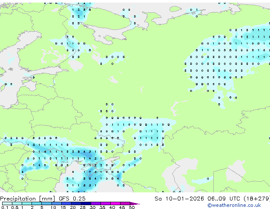Select the 15–20 mm legend swatch
The width and height of the screenshot is (270, 209).
coord(66,203)
